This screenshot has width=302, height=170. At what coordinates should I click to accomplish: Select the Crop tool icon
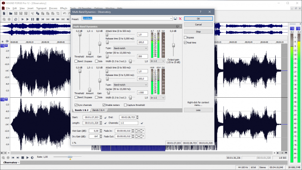[x=58, y=14]
